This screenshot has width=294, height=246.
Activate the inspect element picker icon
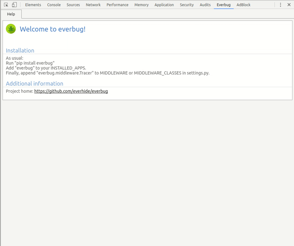point(6,5)
